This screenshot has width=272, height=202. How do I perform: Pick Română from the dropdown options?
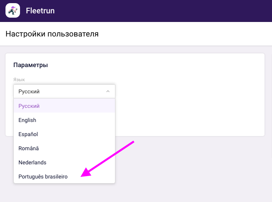coord(29,148)
